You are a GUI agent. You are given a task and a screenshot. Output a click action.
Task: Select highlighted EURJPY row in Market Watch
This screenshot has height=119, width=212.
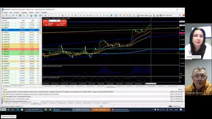[x=20, y=30]
